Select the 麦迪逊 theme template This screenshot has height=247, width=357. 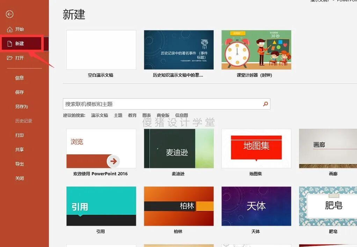click(178, 148)
